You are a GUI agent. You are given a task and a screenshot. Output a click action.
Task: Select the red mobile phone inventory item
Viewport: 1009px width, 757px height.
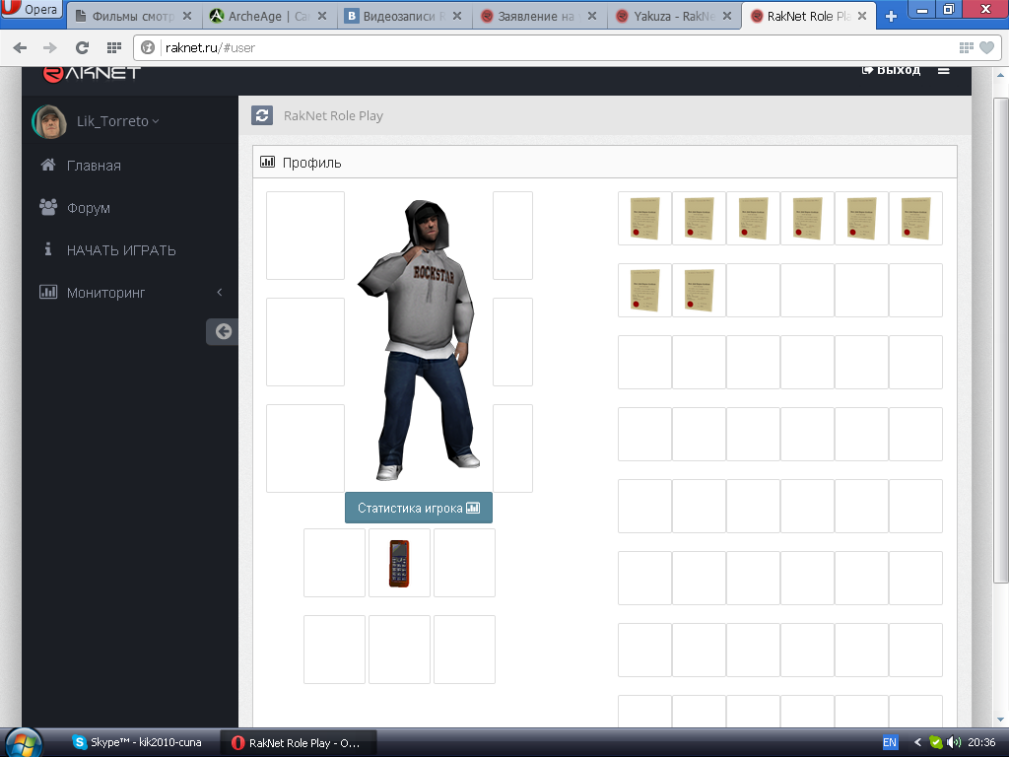tap(399, 563)
